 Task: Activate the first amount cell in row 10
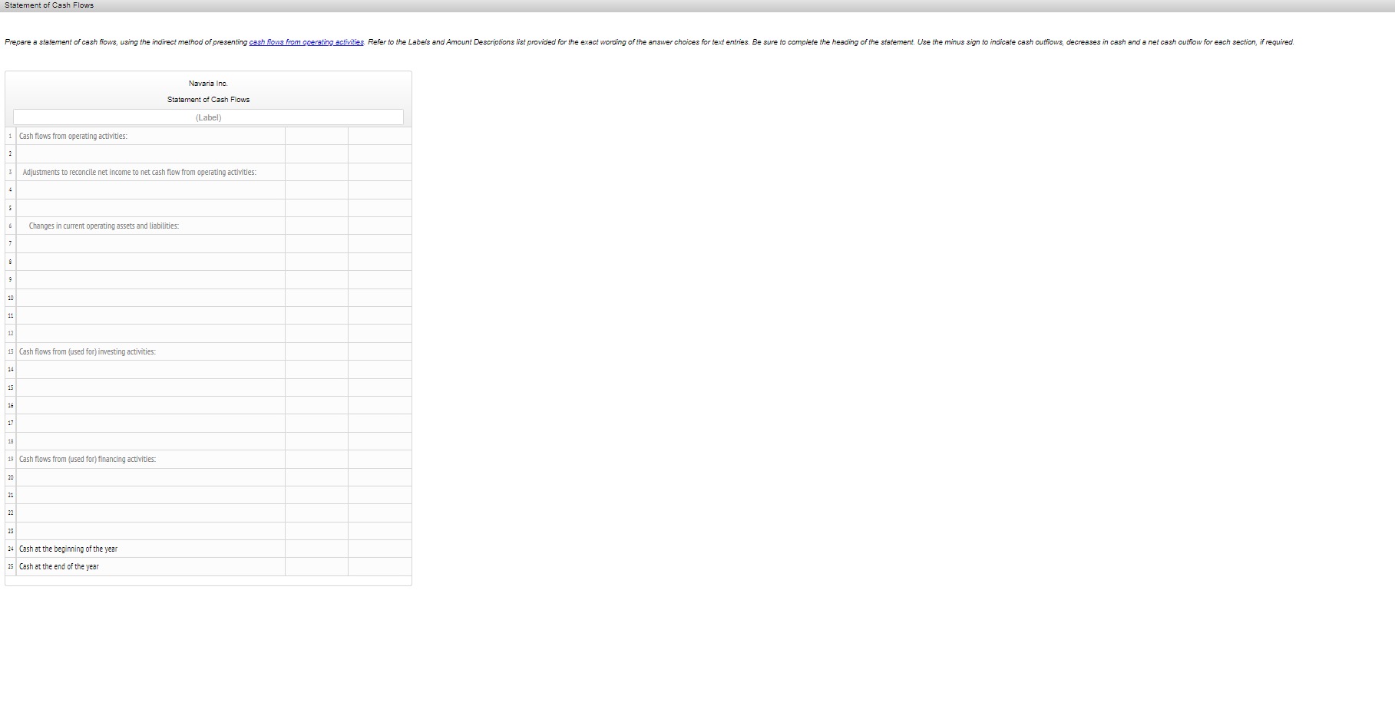click(x=316, y=298)
